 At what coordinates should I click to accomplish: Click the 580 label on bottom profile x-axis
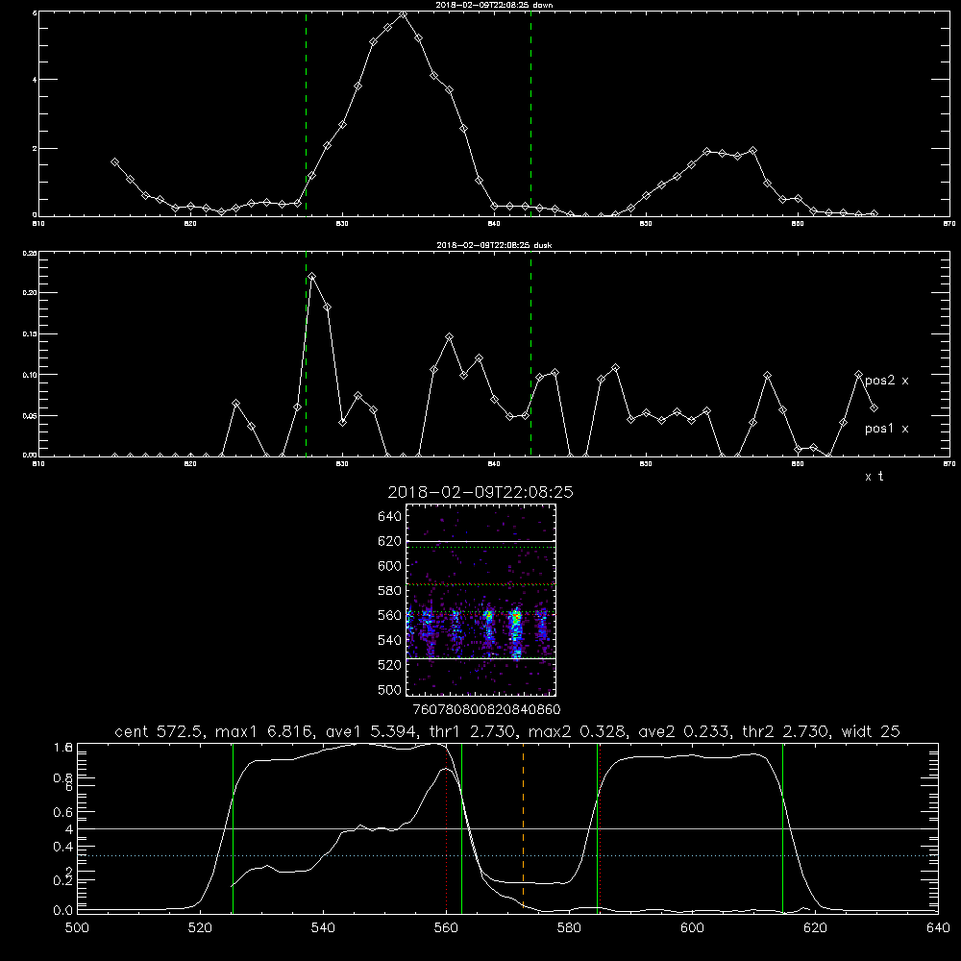(x=569, y=928)
